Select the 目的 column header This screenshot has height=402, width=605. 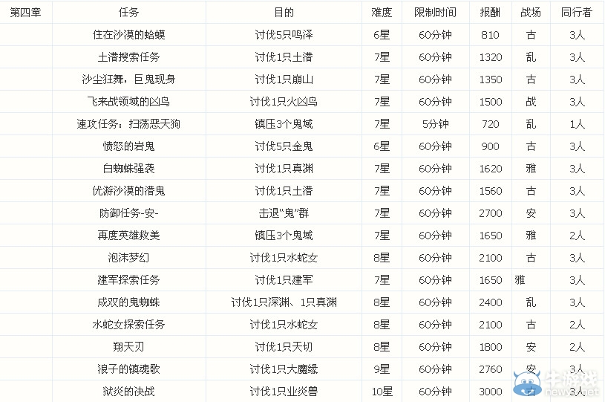[x=284, y=13]
